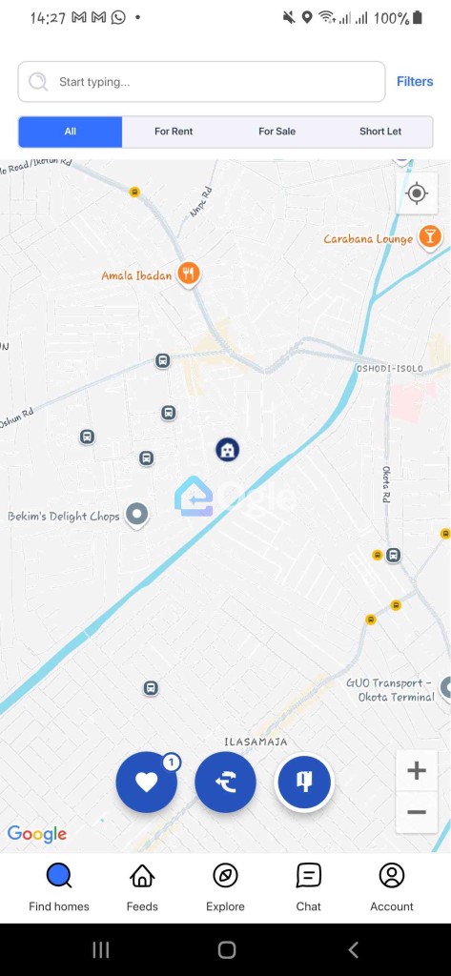
Task: Focus the Start typing search field
Action: 202,82
